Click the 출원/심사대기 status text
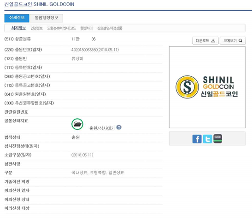This screenshot has height=218, width=252. pos(102,128)
